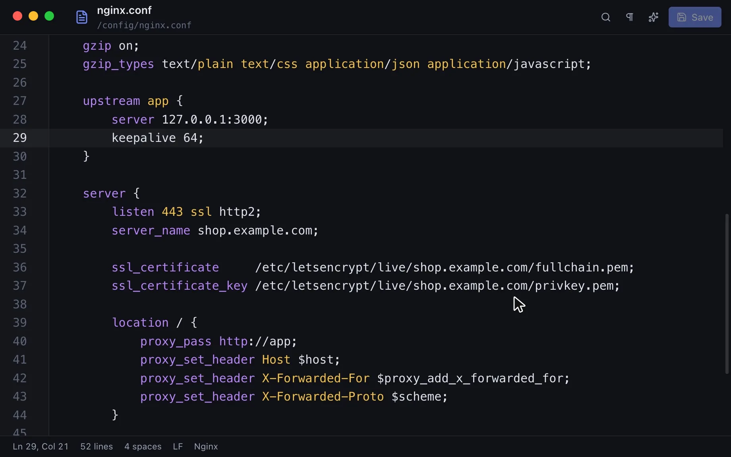The width and height of the screenshot is (731, 457).
Task: Open the Ln 29, Col 21 position indicator
Action: (41, 447)
